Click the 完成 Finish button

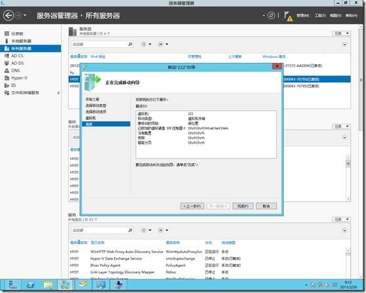click(243, 206)
